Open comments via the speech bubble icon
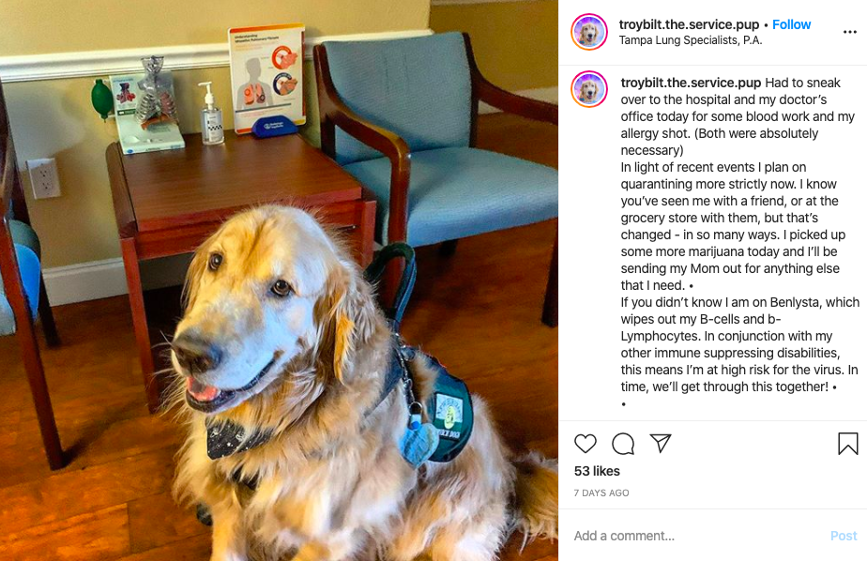 point(623,444)
